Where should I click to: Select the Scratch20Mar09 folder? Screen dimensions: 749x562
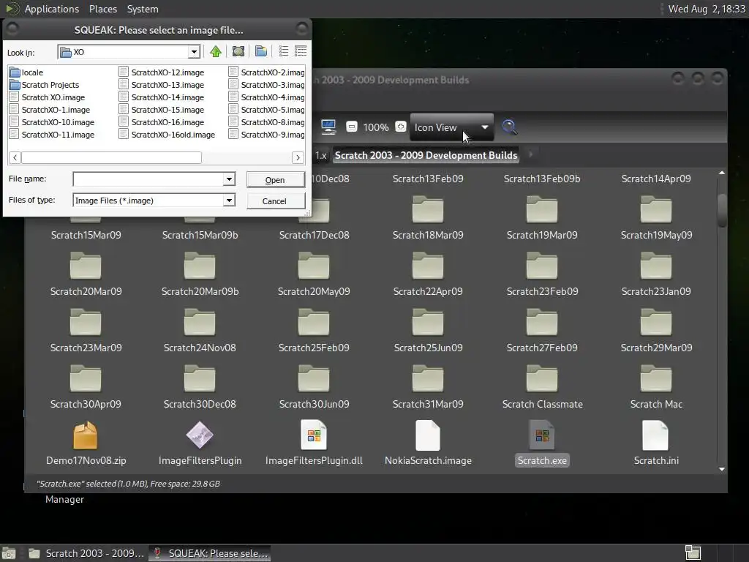point(86,274)
